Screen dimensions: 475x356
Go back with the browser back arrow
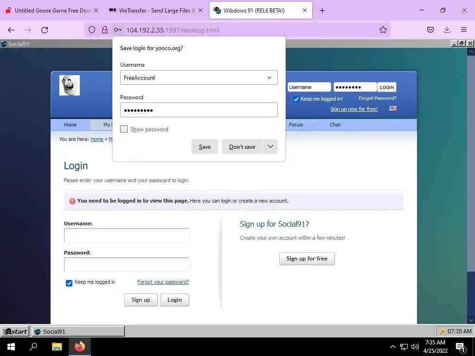click(x=11, y=30)
